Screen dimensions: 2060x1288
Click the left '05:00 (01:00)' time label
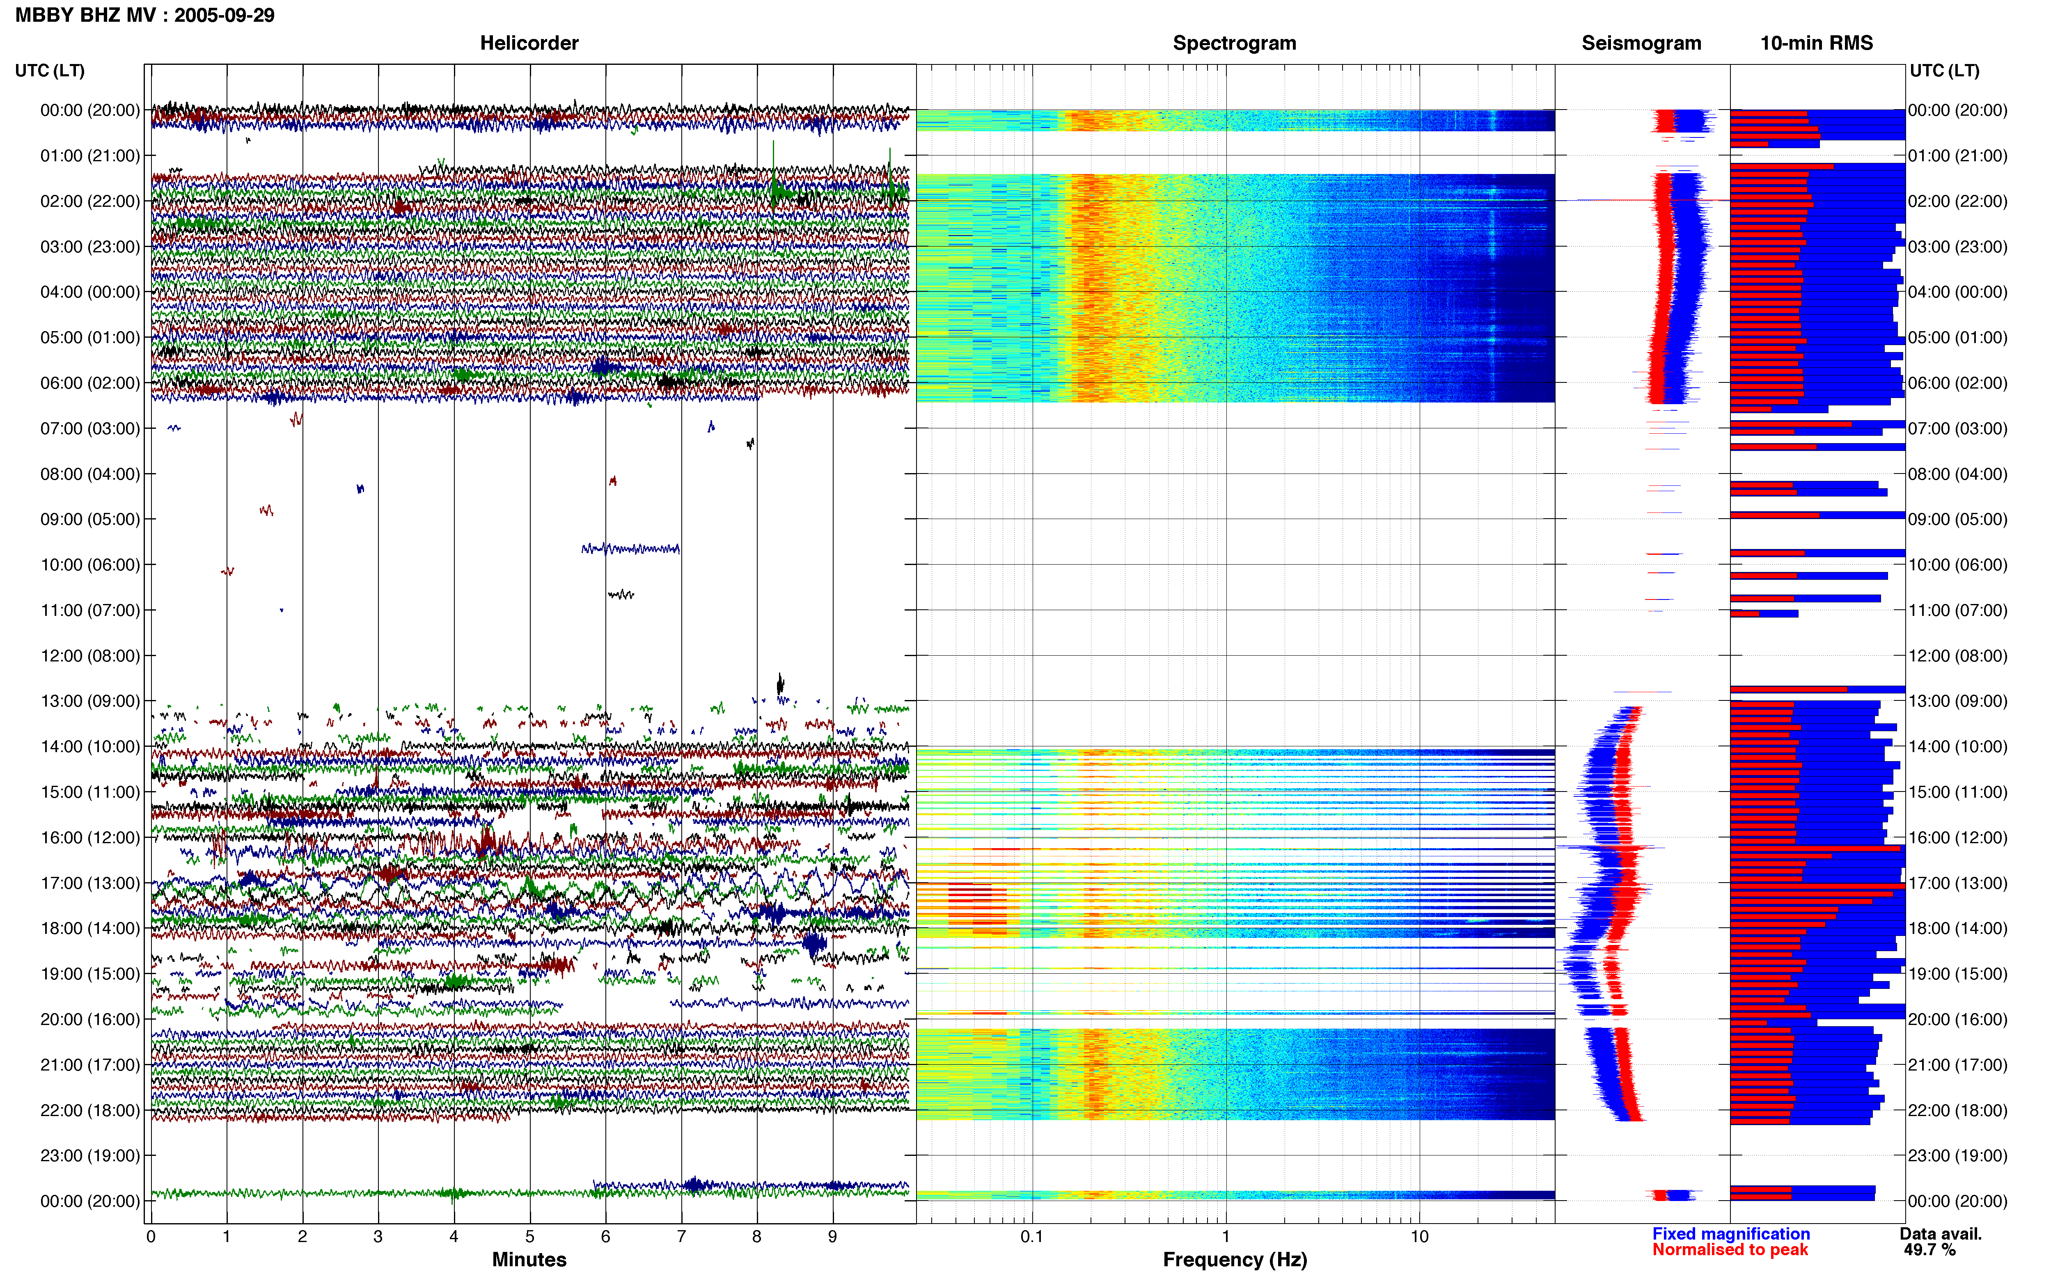click(89, 337)
